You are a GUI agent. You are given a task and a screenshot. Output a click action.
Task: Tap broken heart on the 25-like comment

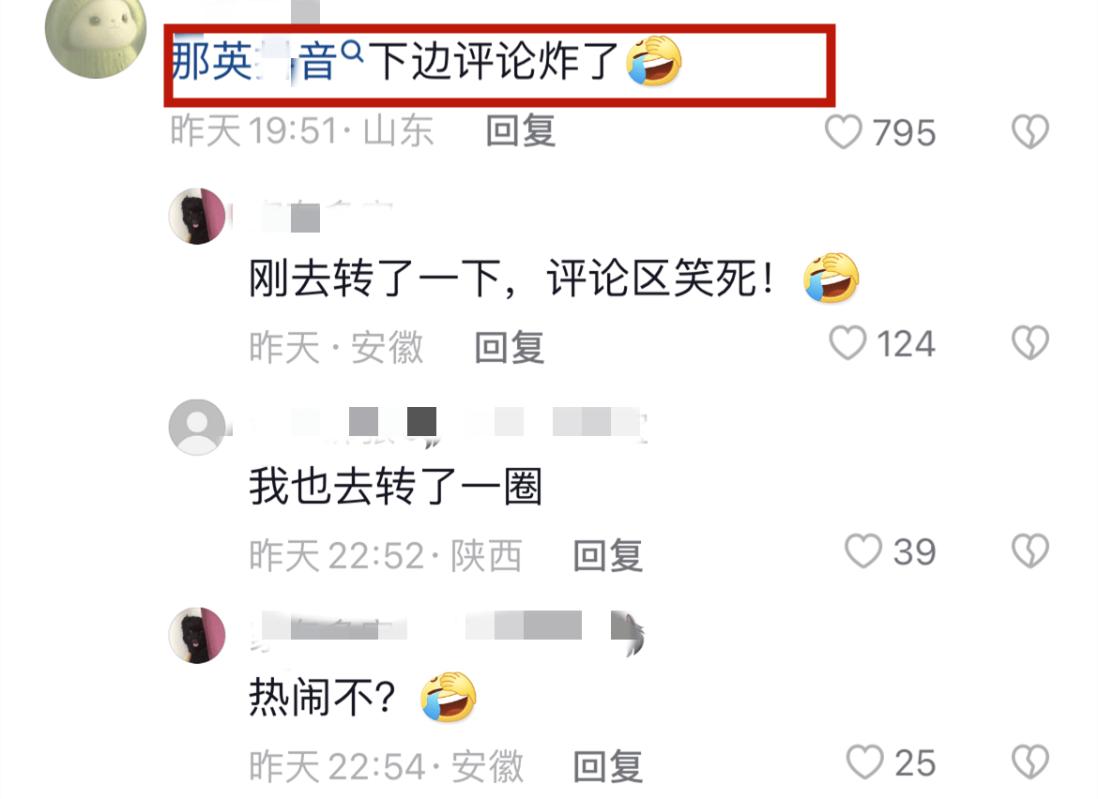[x=1030, y=761]
